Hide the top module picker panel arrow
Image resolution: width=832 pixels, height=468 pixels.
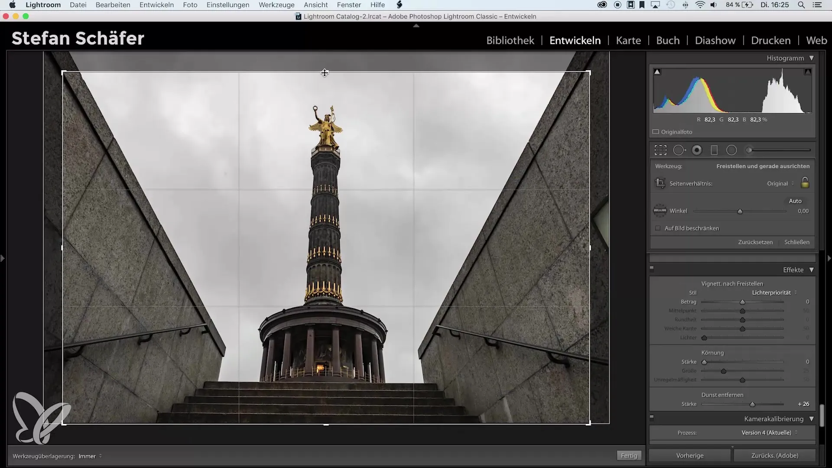click(416, 26)
